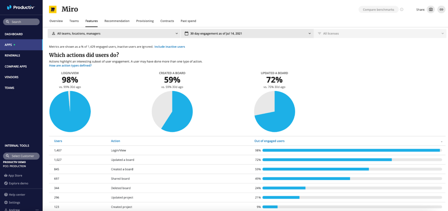
Task: Open the Recommendation tab
Action: [117, 21]
